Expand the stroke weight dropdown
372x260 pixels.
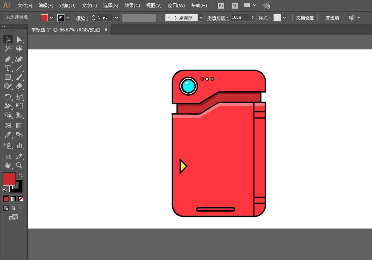[116, 18]
